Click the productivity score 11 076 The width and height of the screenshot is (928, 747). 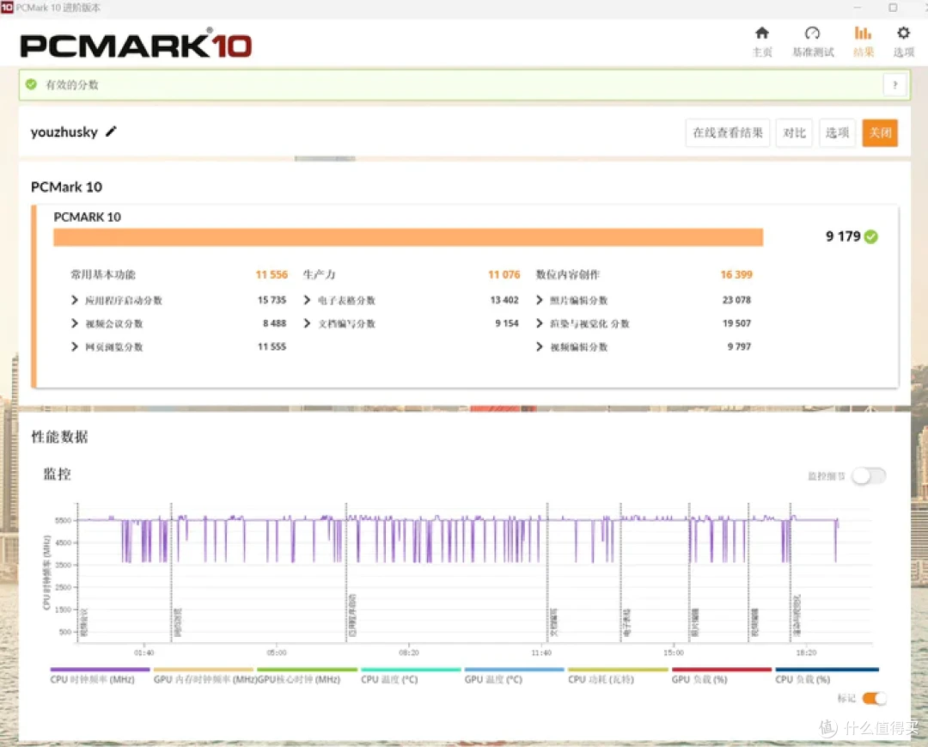(504, 275)
